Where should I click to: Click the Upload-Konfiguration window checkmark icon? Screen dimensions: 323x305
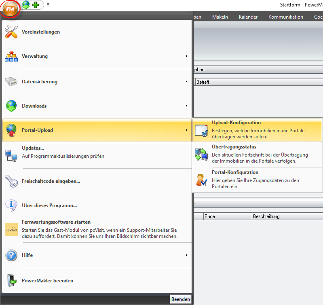(201, 130)
